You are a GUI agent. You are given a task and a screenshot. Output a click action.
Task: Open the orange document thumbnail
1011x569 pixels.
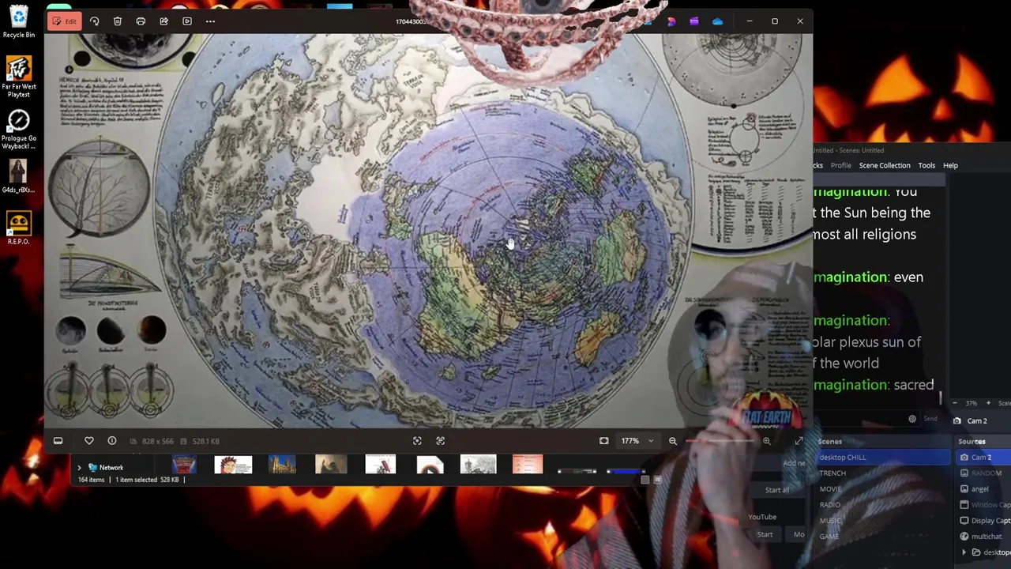(528, 465)
